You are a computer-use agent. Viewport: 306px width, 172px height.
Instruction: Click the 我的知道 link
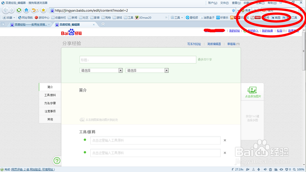pos(267,31)
